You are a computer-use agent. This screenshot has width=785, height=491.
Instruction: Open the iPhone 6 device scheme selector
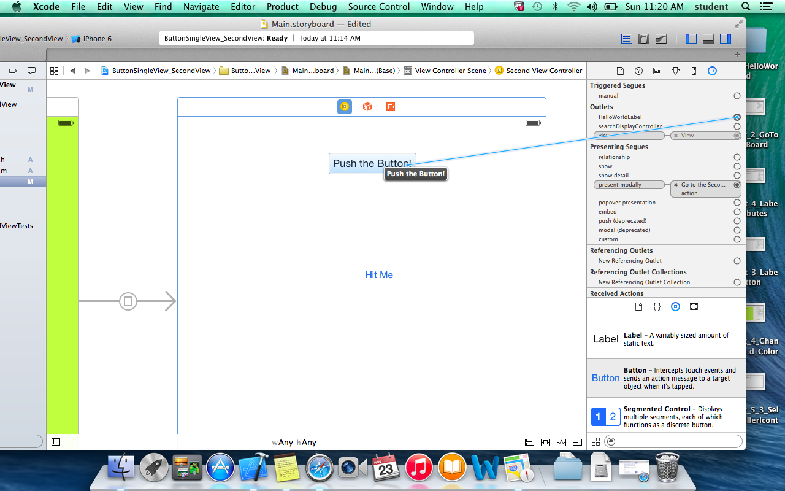pyautogui.click(x=92, y=39)
